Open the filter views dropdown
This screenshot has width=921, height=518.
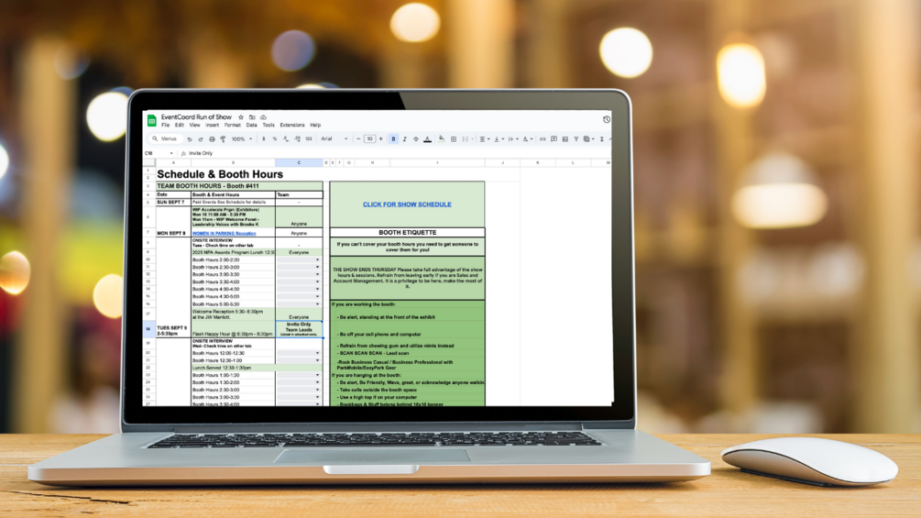[589, 139]
